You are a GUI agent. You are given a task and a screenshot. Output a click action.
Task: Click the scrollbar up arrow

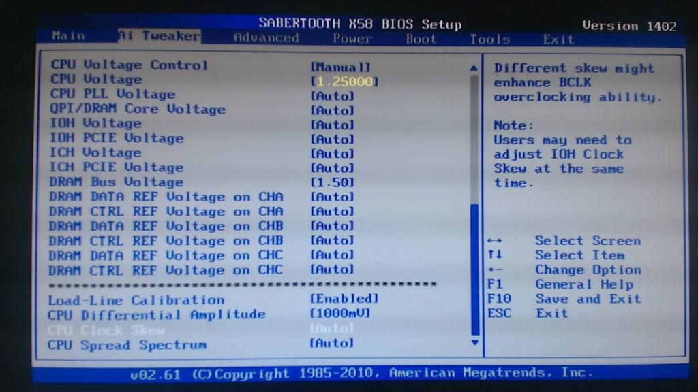coord(474,69)
